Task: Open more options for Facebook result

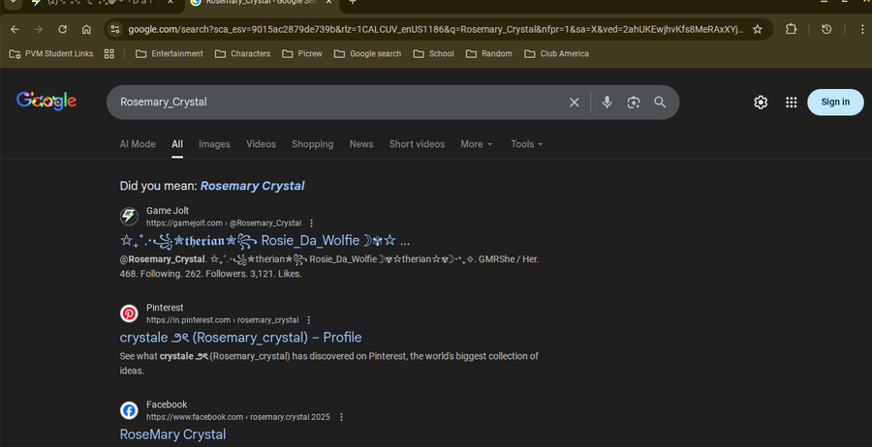Action: [341, 417]
